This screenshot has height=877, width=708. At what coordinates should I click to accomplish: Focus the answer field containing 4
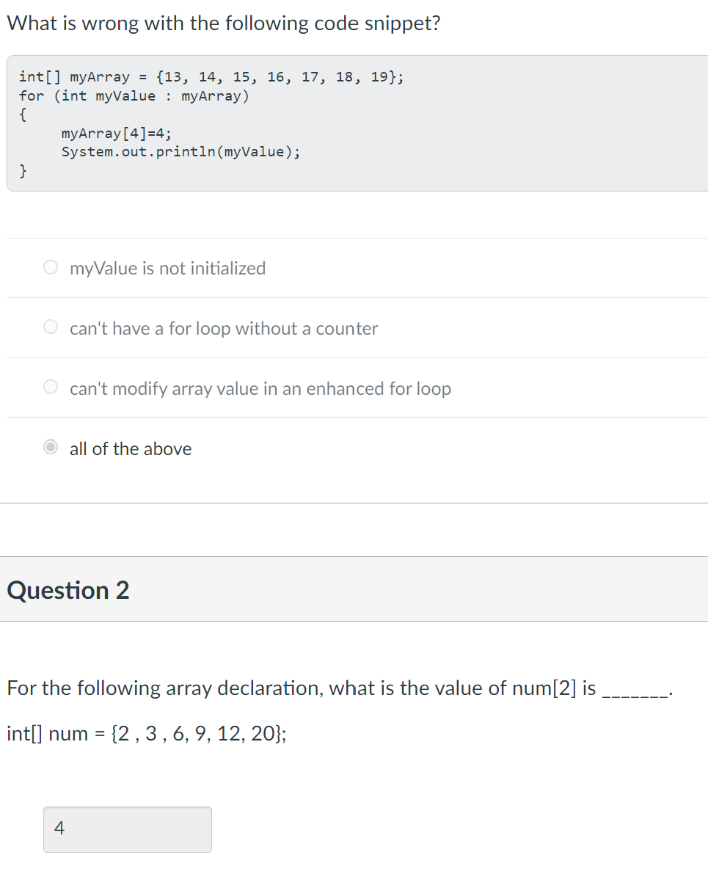tap(128, 829)
